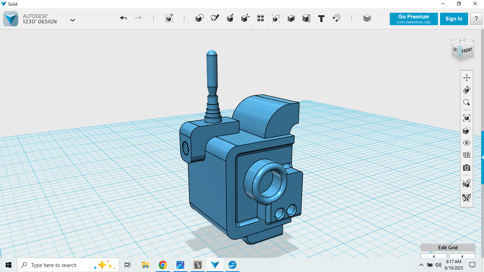Image resolution: width=484 pixels, height=272 pixels.
Task: Select the Text tool
Action: pos(321,18)
